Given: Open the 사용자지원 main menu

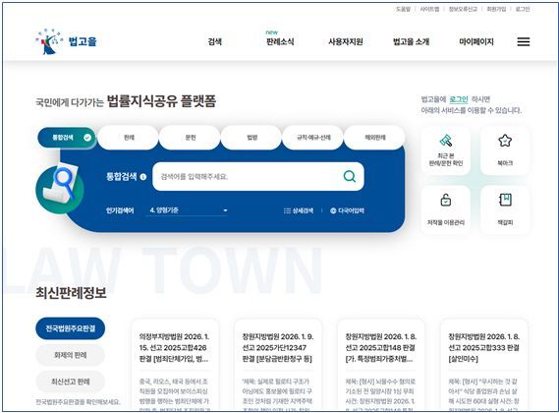Looking at the screenshot, I should coord(346,41).
